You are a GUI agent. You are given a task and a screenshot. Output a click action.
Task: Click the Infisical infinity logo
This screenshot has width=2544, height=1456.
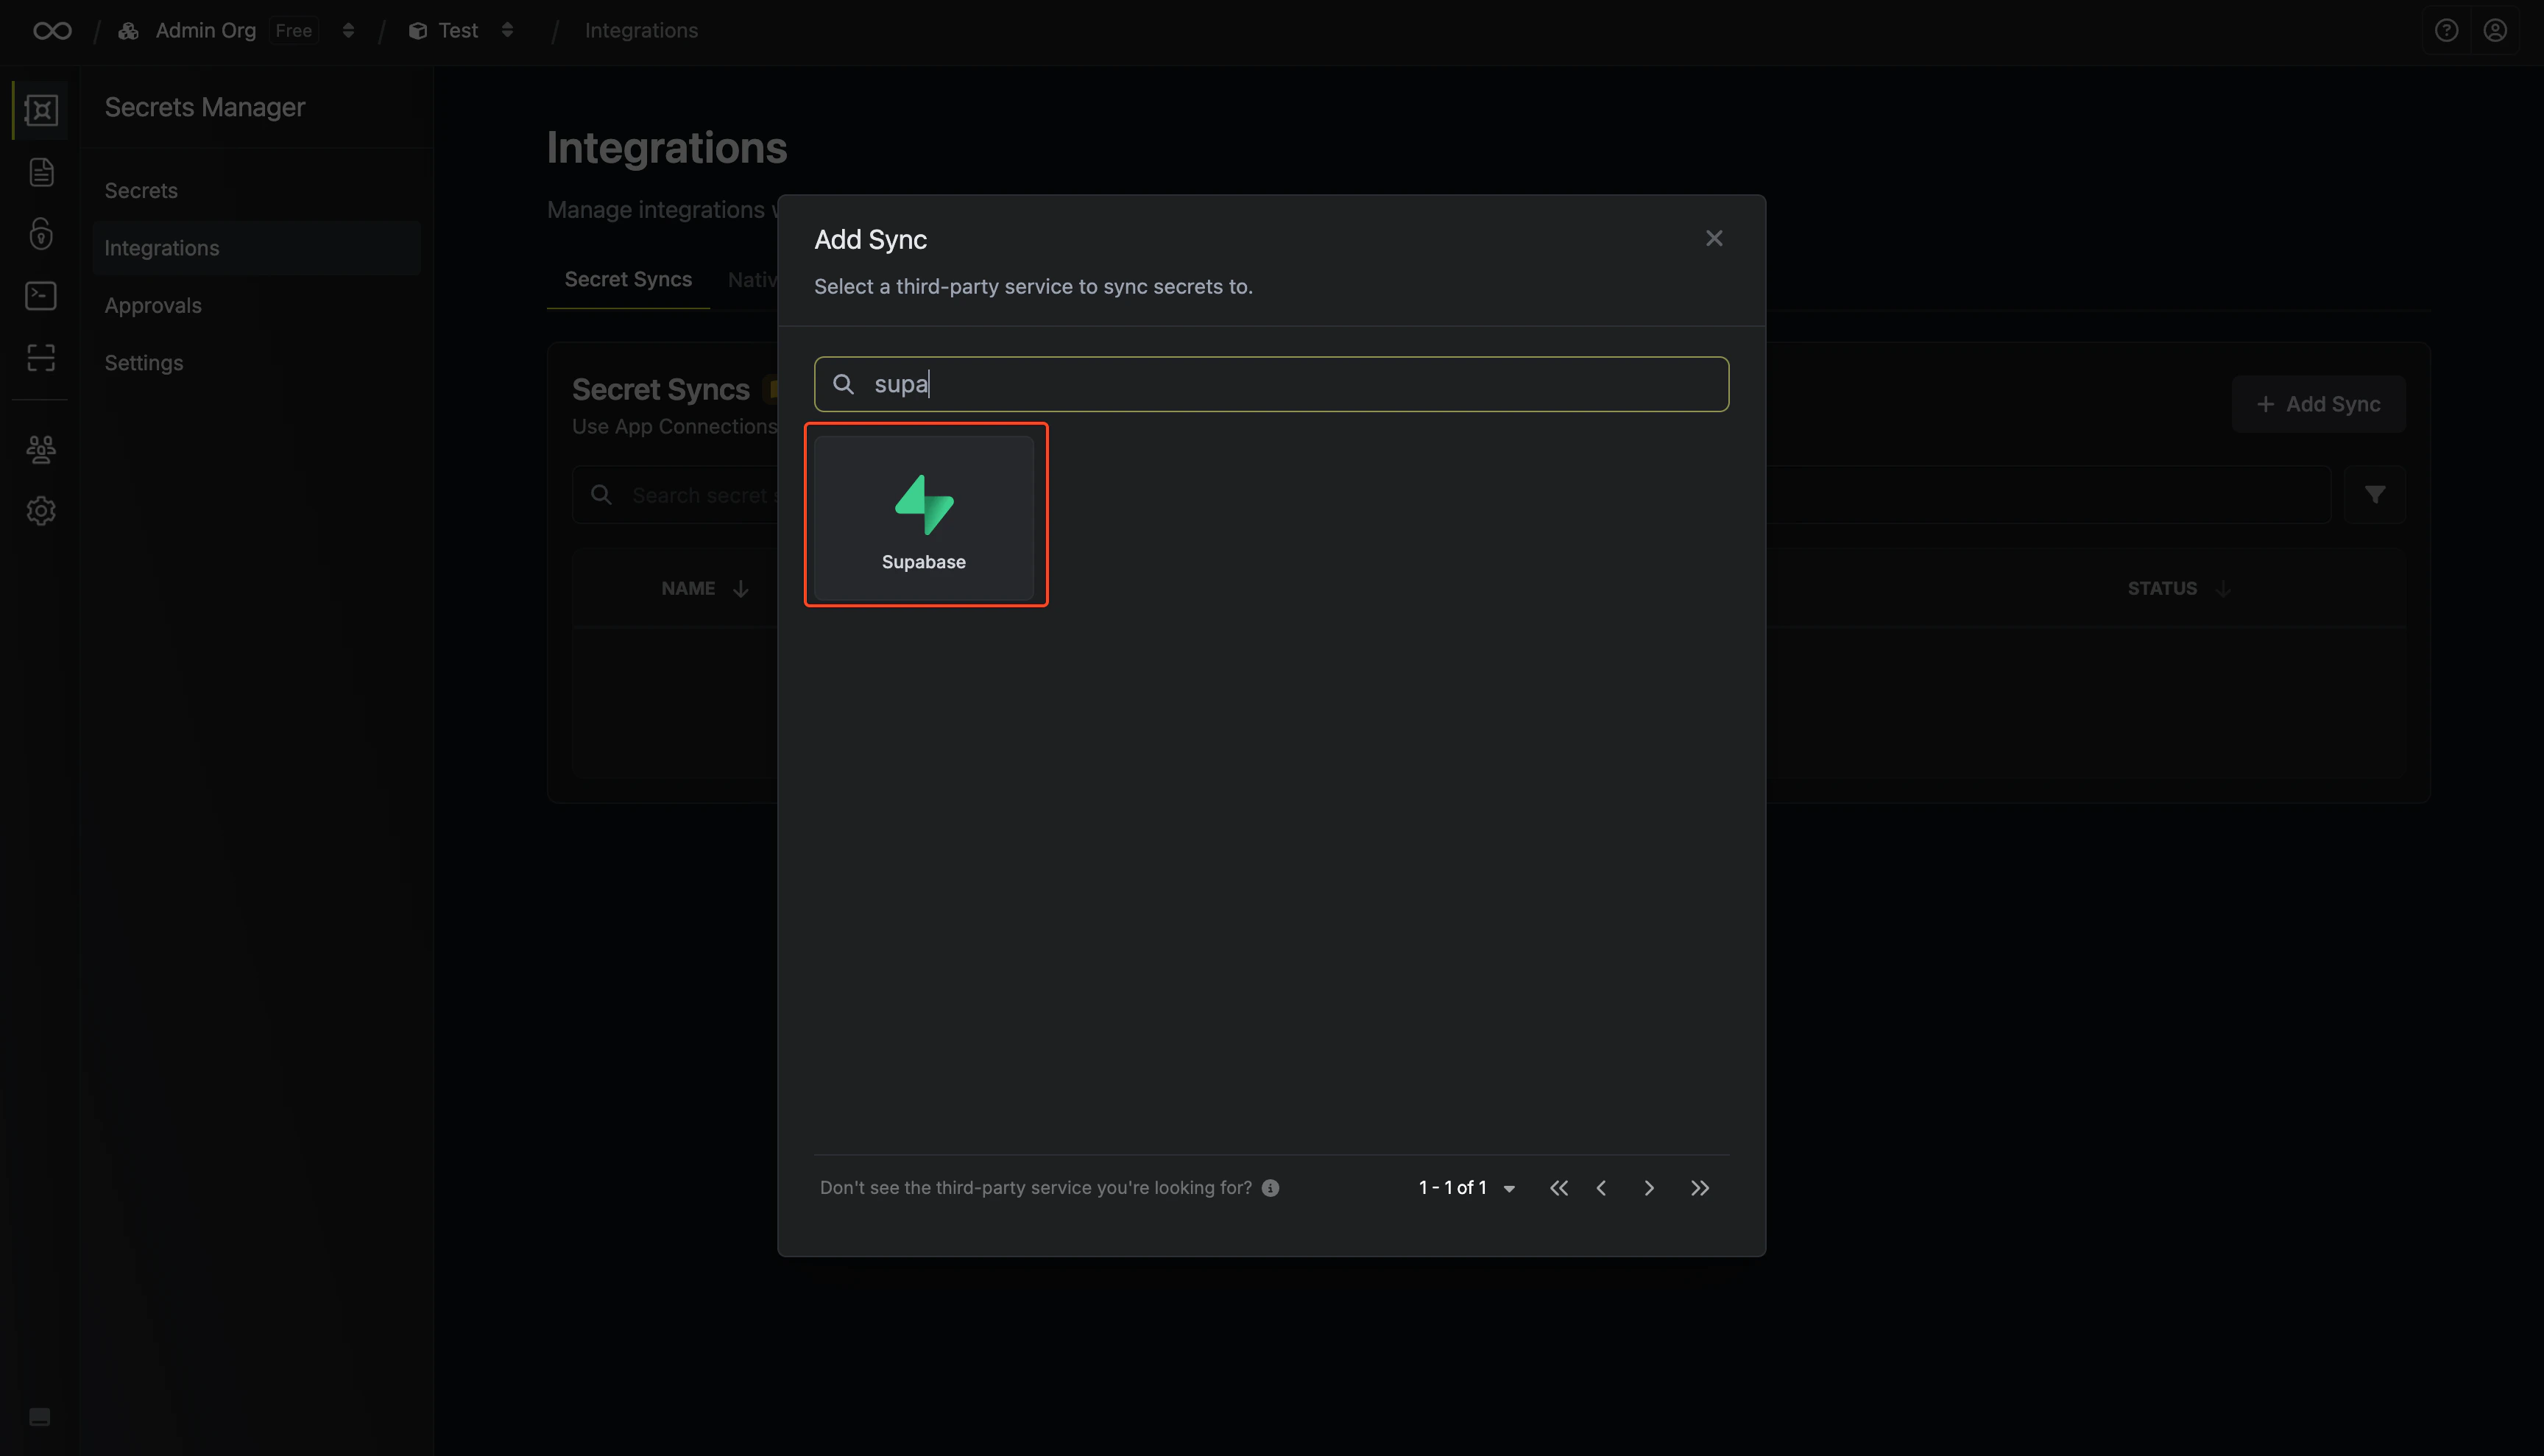[x=52, y=31]
